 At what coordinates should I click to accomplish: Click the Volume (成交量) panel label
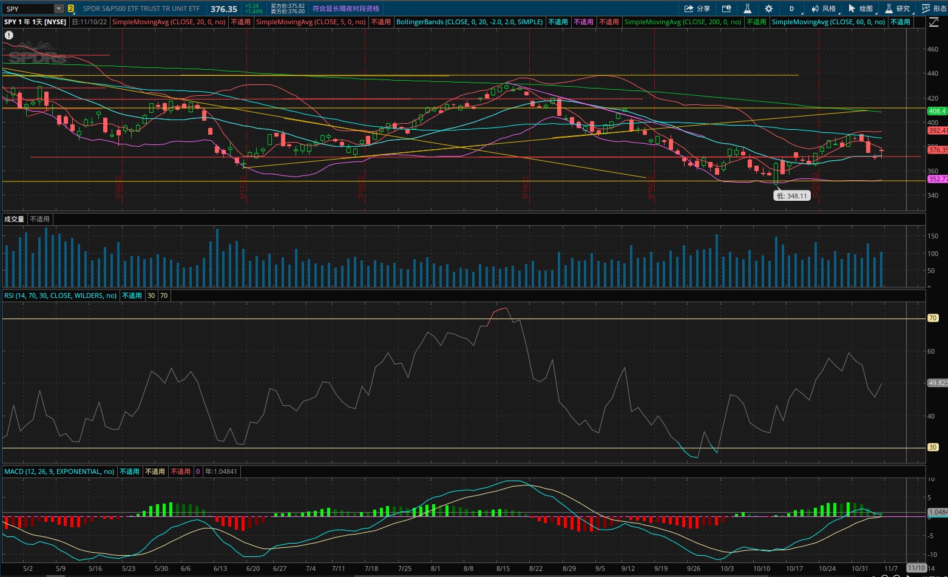(14, 219)
